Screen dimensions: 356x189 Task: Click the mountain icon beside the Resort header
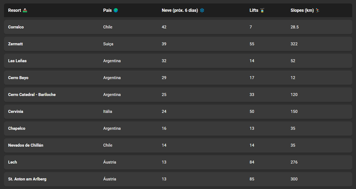tap(25, 10)
